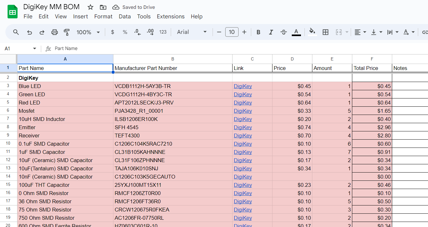Expand the name box A1 dropdown
Viewport: 428px width, 227px height.
(x=35, y=48)
